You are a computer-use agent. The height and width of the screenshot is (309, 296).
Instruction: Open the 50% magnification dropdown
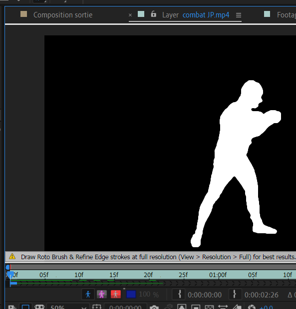click(x=68, y=307)
